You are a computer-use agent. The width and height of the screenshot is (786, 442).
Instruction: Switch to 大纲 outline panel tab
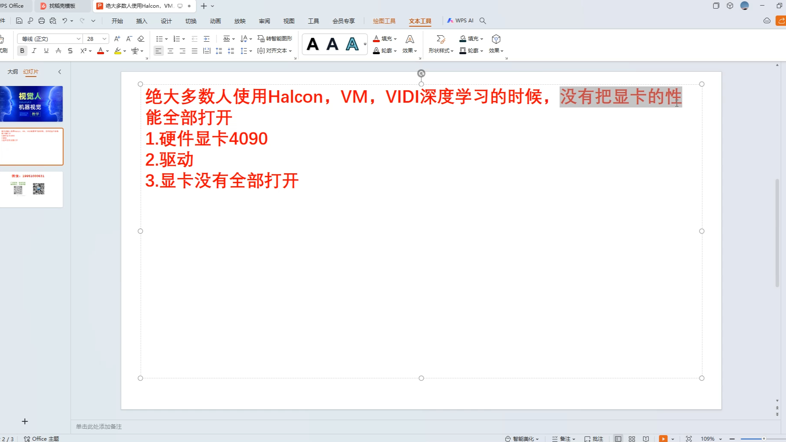click(12, 72)
